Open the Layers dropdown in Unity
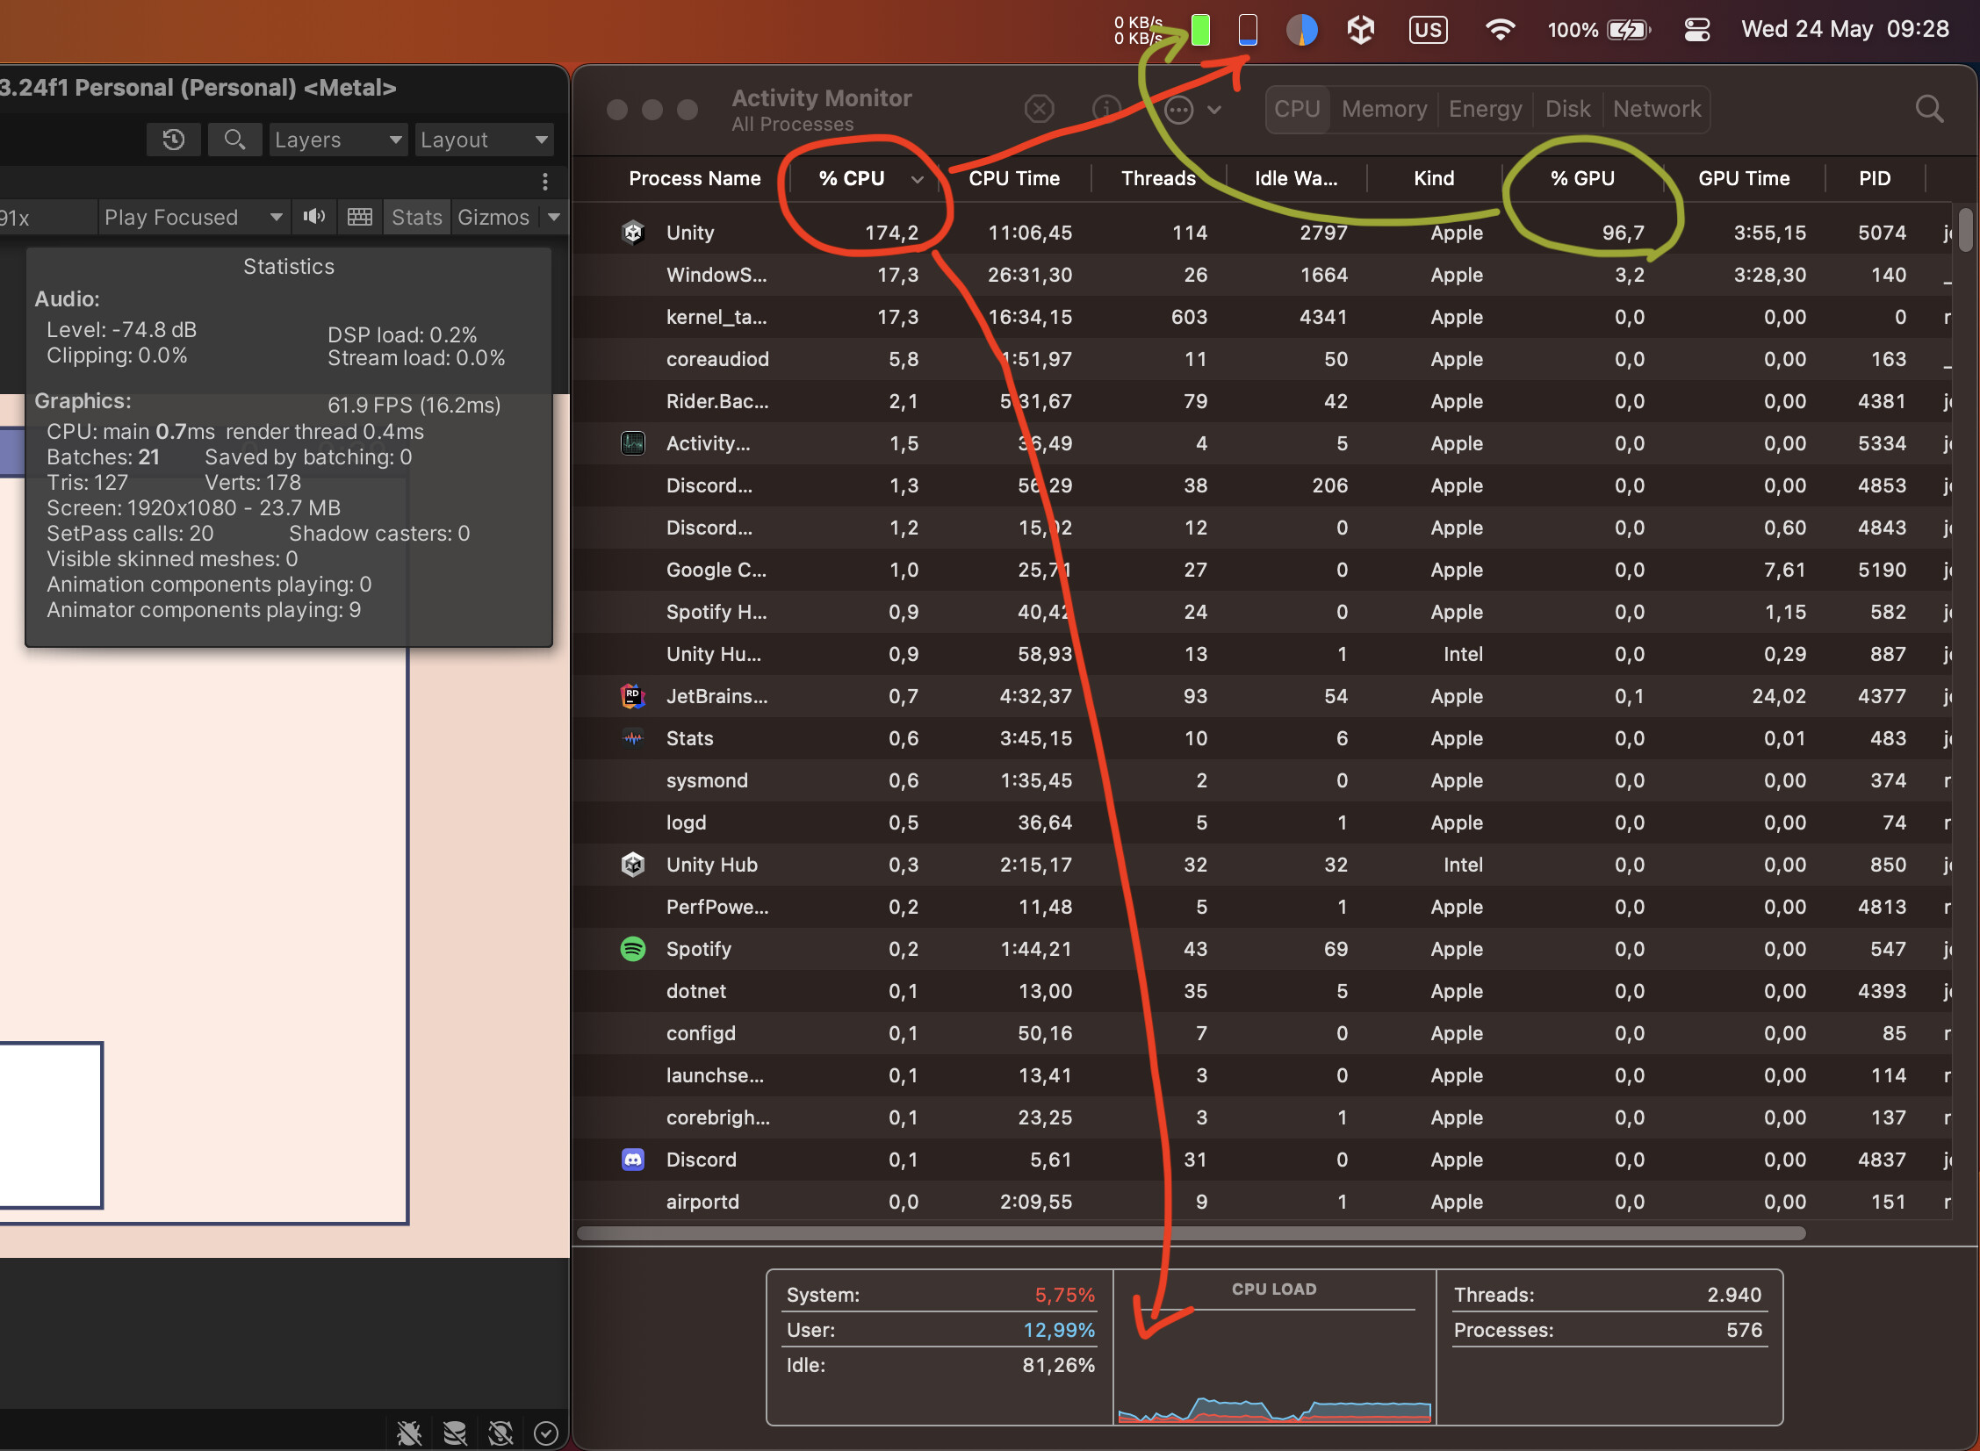 [337, 139]
